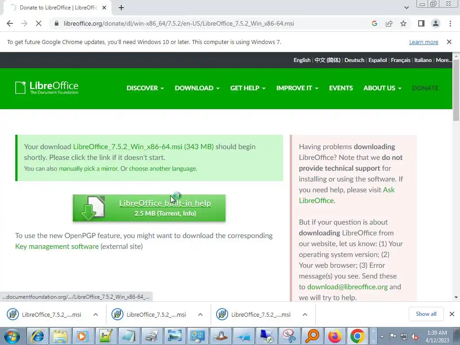This screenshot has height=345, width=460.
Task: Click the clock showing 1:39 AM
Action: 437,333
